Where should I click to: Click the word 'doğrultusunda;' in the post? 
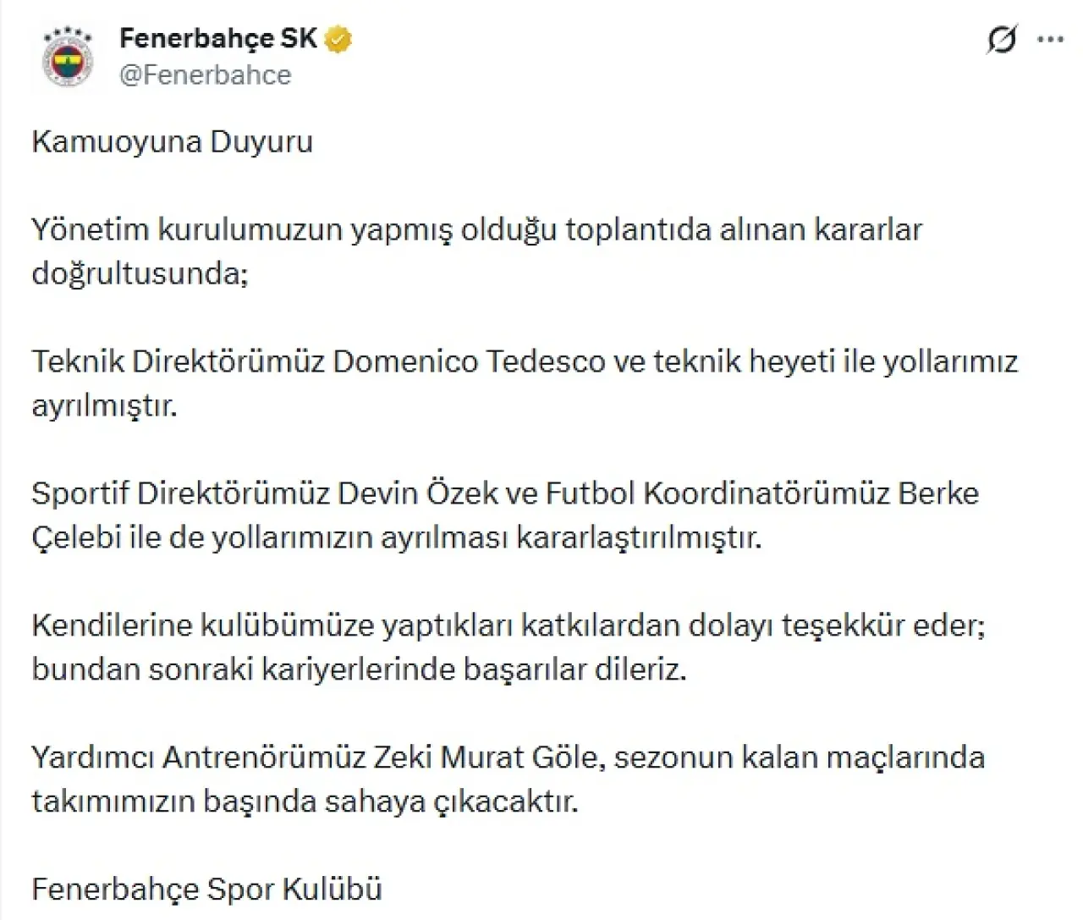pos(140,273)
